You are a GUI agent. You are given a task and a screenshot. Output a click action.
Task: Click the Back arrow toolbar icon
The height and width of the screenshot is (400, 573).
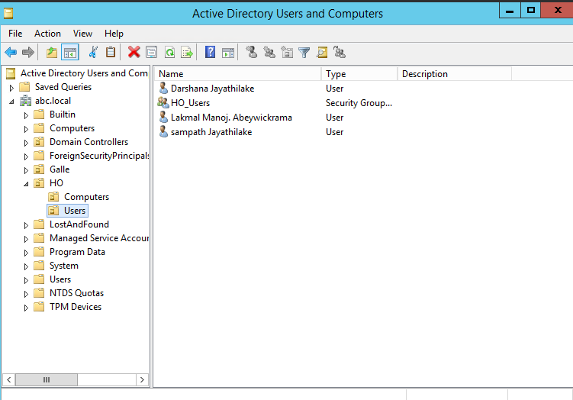pyautogui.click(x=11, y=52)
